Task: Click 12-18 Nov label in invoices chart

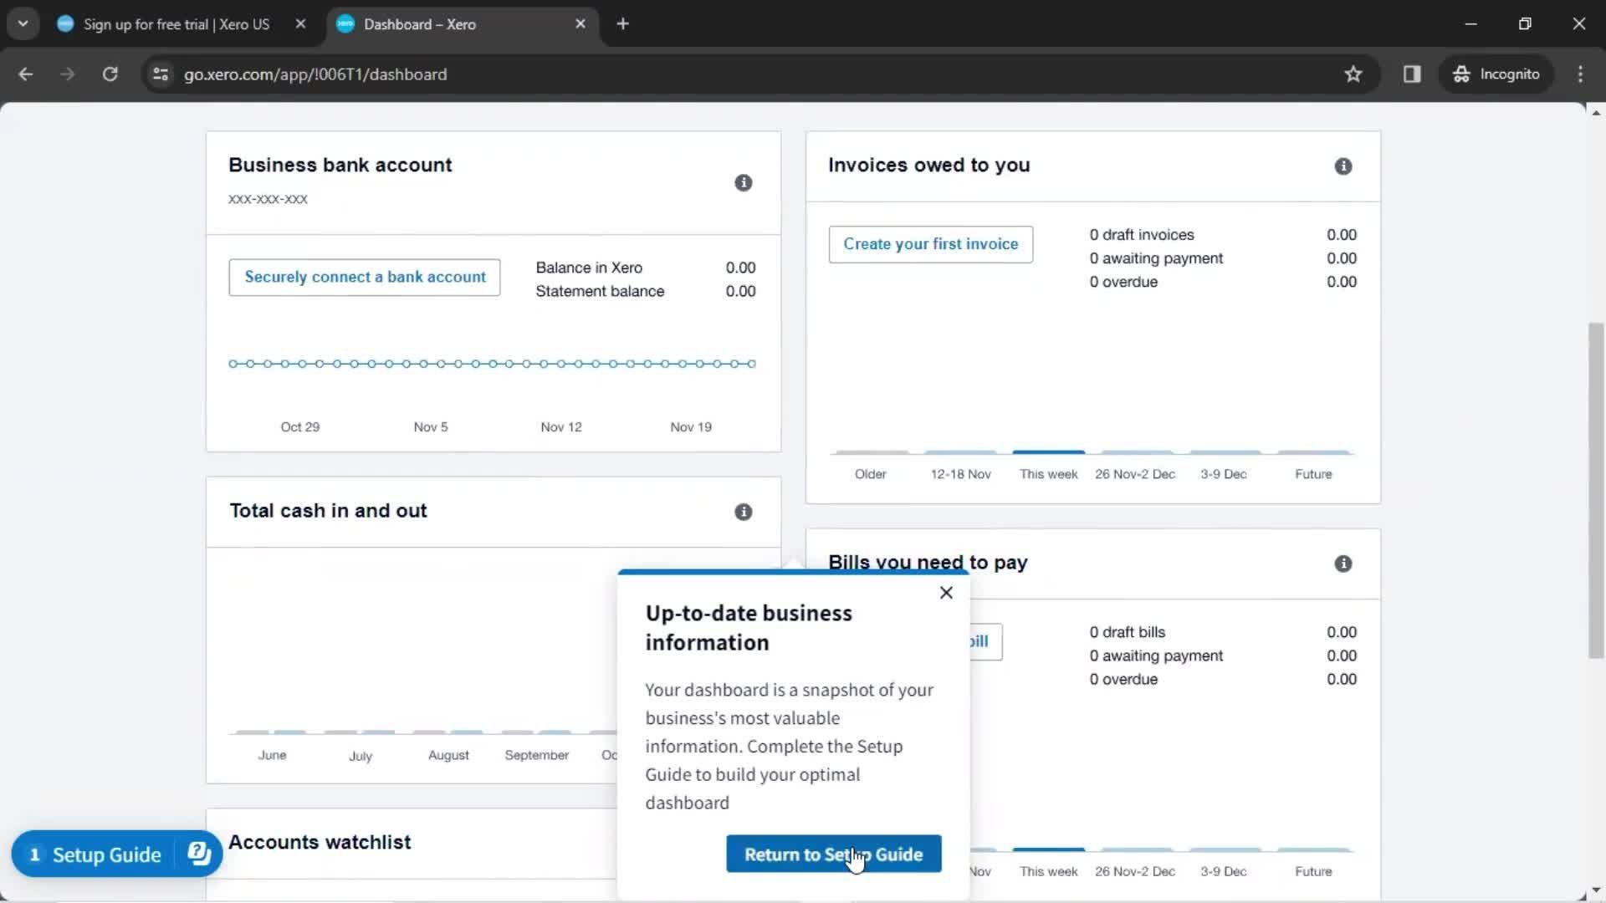Action: tap(960, 474)
